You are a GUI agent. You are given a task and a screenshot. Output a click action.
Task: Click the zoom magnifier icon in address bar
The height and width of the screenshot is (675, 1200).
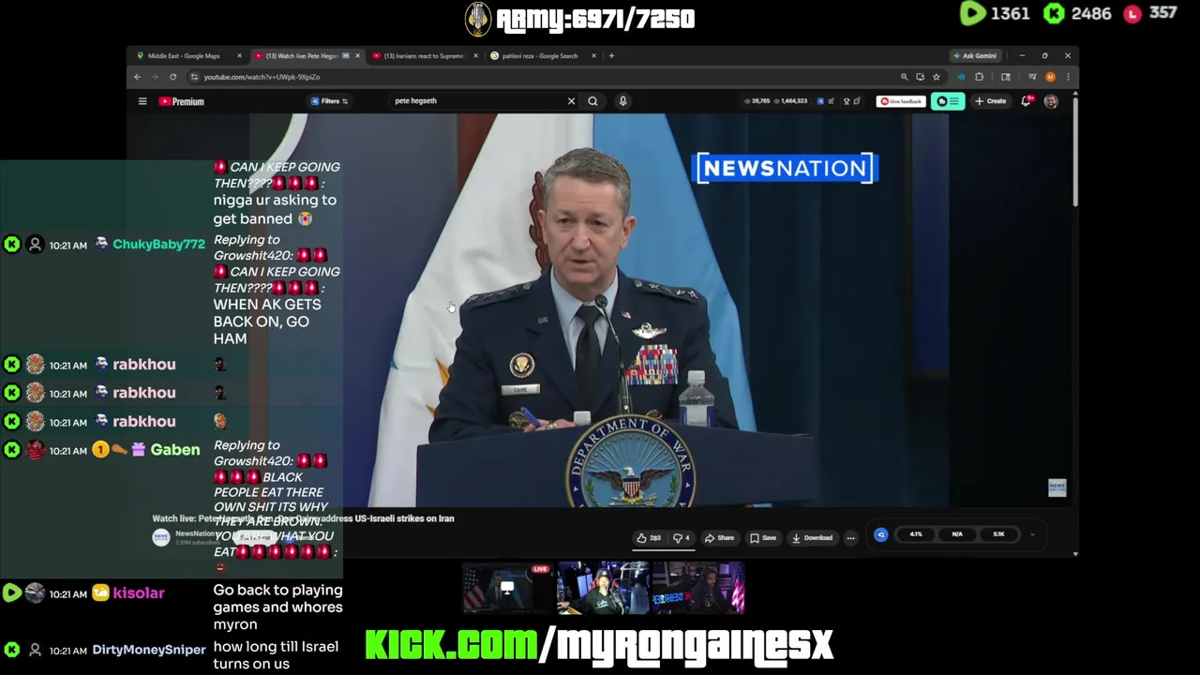[904, 77]
